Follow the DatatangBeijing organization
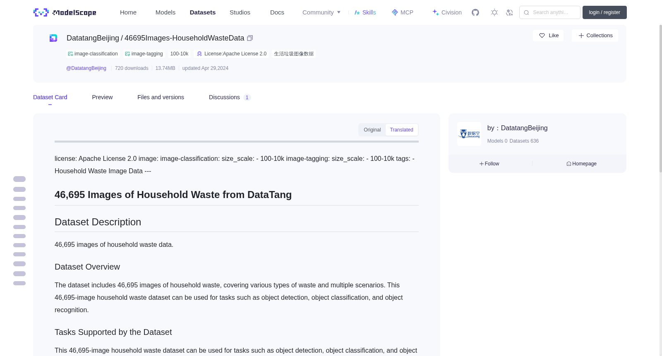This screenshot has height=356, width=662. click(489, 164)
